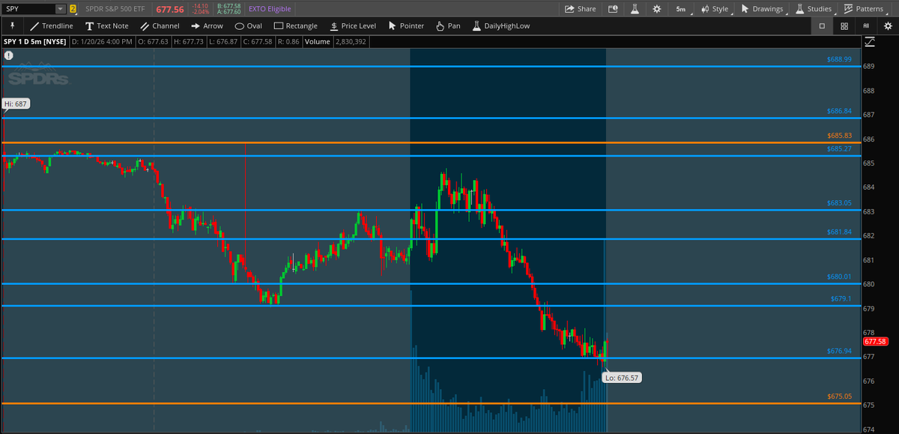Screen dimensions: 899x434
Task: Open chart settings gear in top toolbar
Action: 656,9
